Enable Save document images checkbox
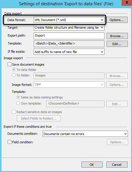This screenshot has width=132, height=172. click(10, 64)
